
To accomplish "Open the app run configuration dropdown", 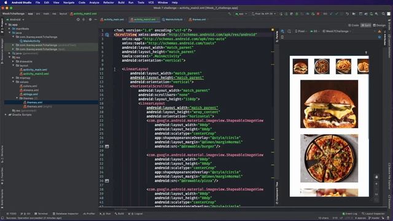I will [x=241, y=14].
